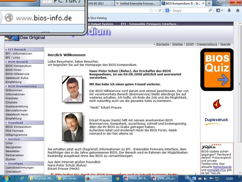Open the Komplett-PCs link

pos(216,170)
